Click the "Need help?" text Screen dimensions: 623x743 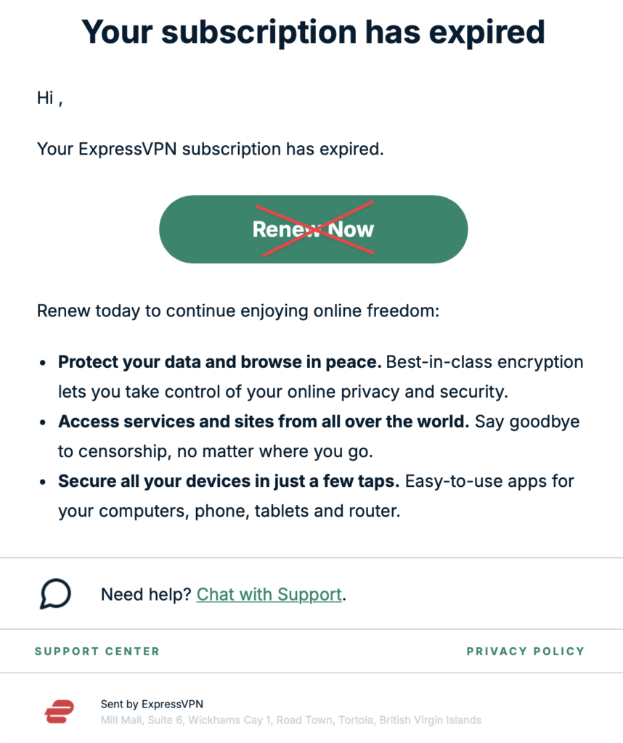tap(146, 595)
